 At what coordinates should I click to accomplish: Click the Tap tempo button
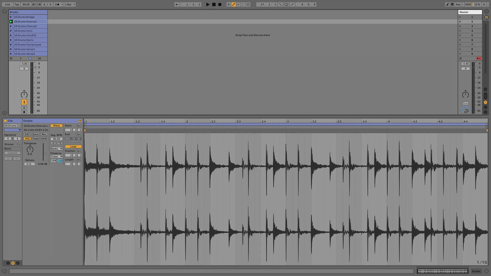(x=17, y=4)
